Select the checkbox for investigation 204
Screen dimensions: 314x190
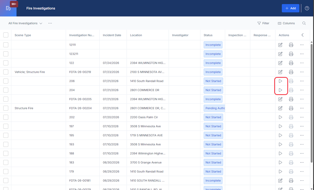(x=6, y=90)
